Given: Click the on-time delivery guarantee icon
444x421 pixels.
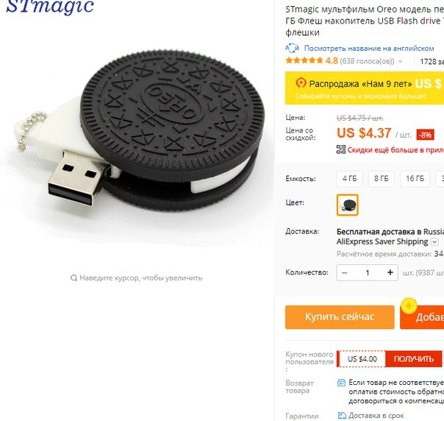Looking at the screenshot, I should (342, 416).
